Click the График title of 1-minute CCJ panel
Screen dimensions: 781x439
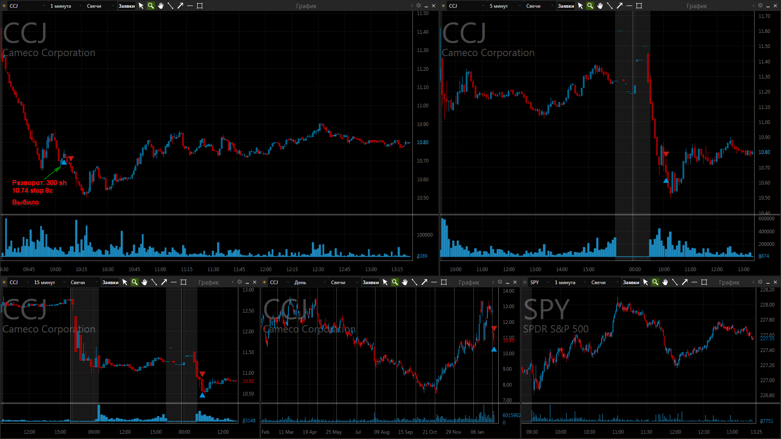point(306,6)
